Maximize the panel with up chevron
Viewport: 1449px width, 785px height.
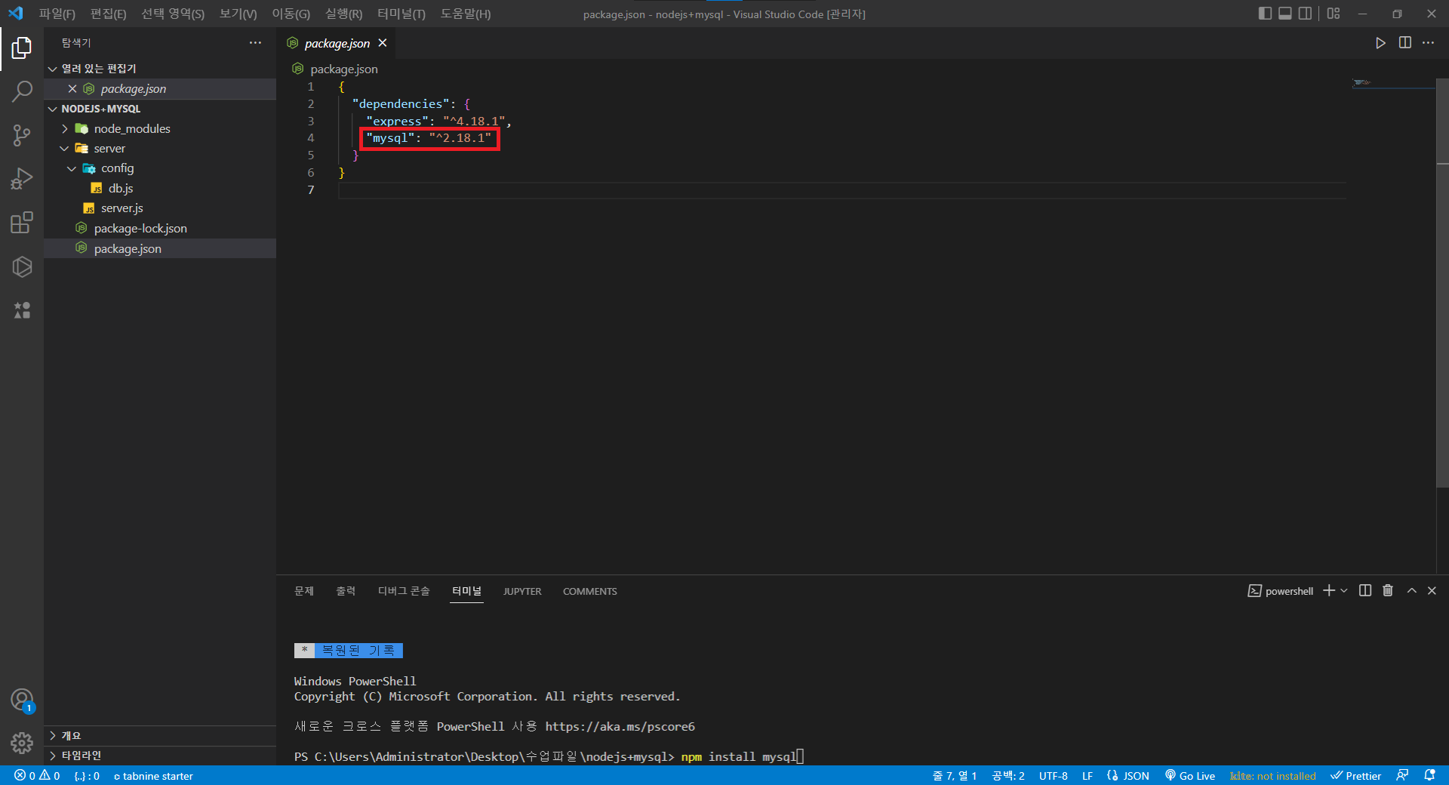tap(1411, 590)
